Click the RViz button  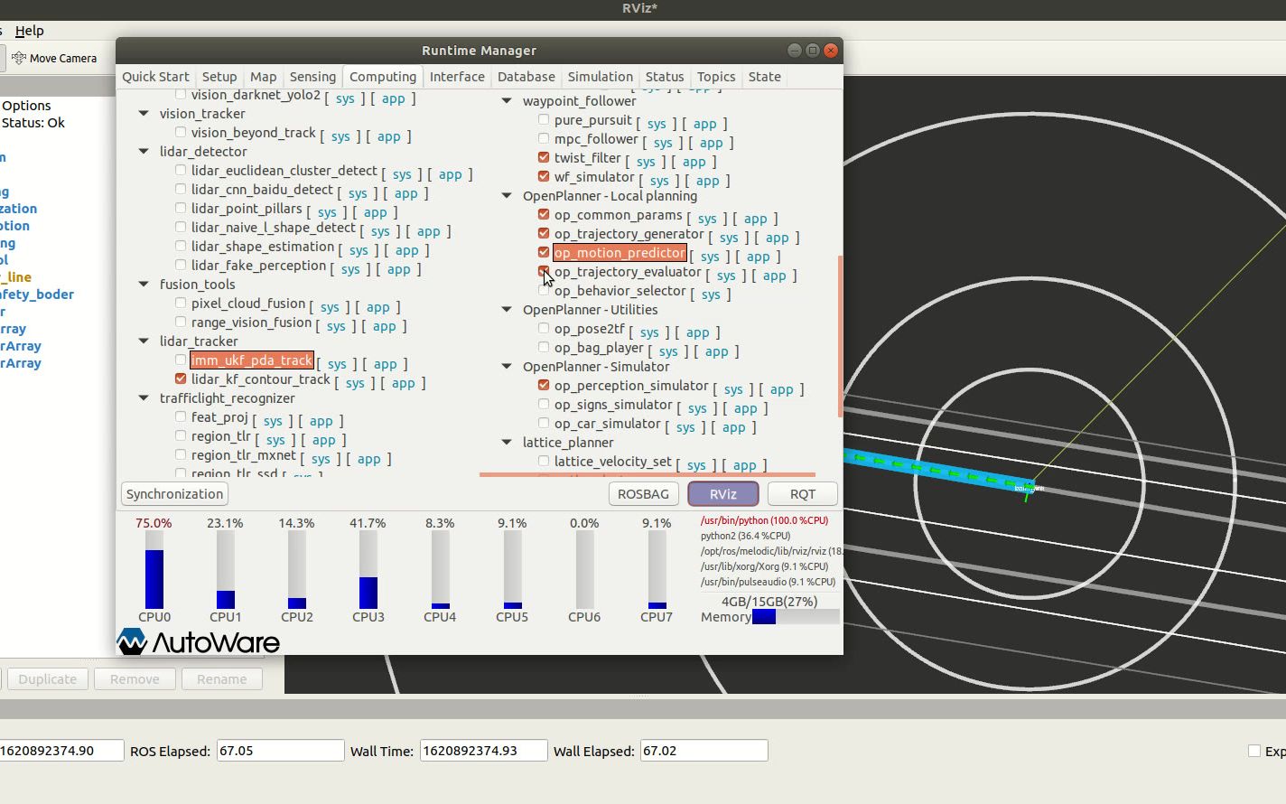coord(722,494)
